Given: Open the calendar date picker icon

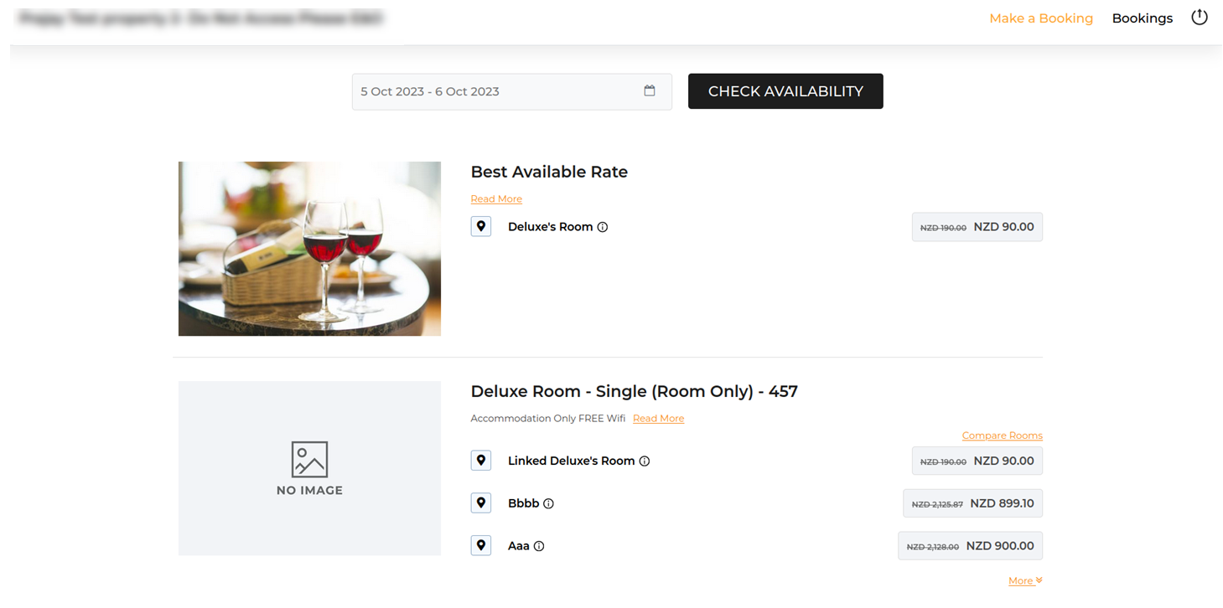Looking at the screenshot, I should 650,91.
